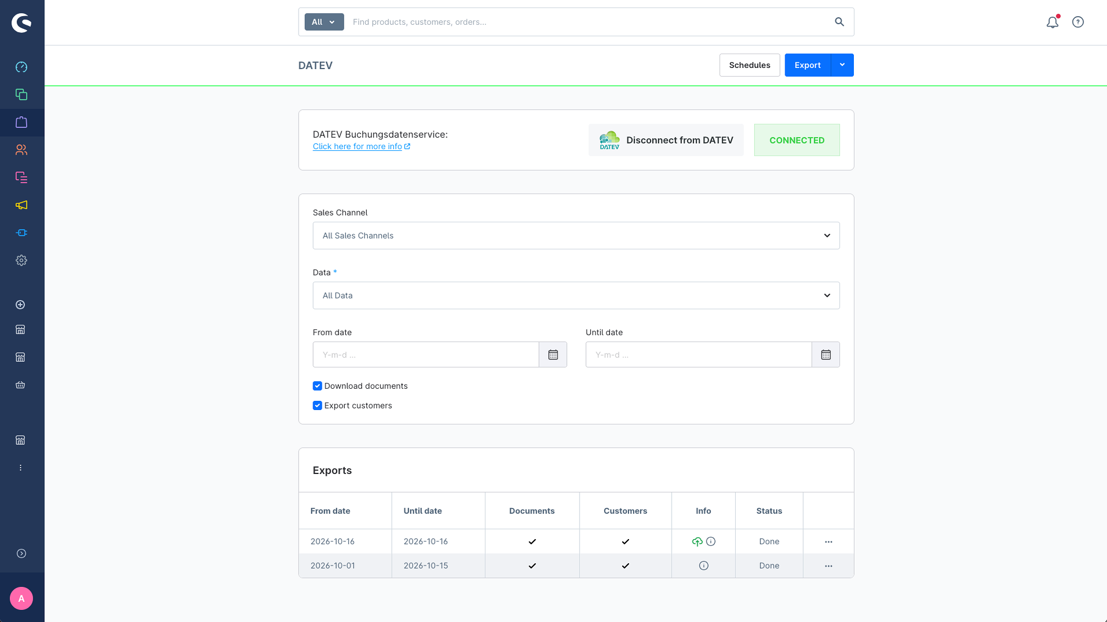
Task: Uncheck Download documents checkbox
Action: (x=317, y=386)
